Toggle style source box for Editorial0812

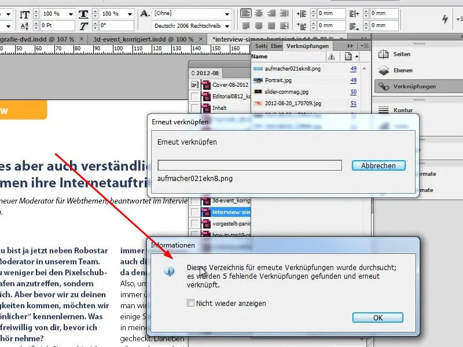(195, 97)
